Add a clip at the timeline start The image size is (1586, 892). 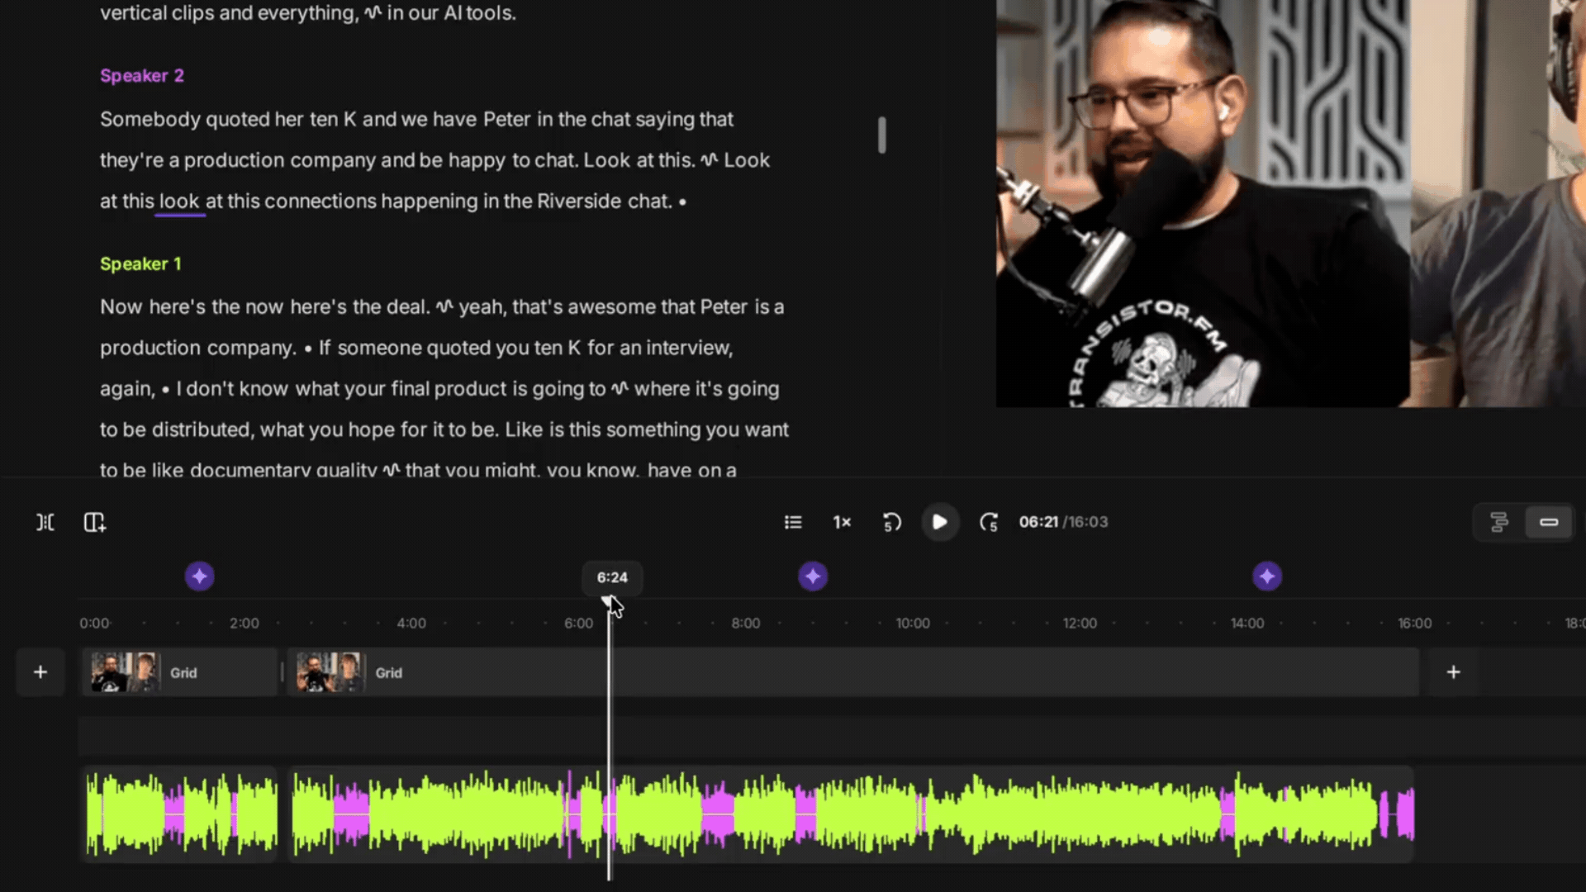click(40, 672)
